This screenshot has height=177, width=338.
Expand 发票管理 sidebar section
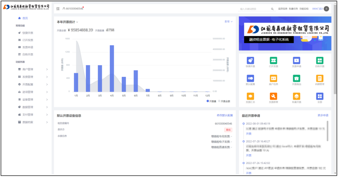click(33, 77)
